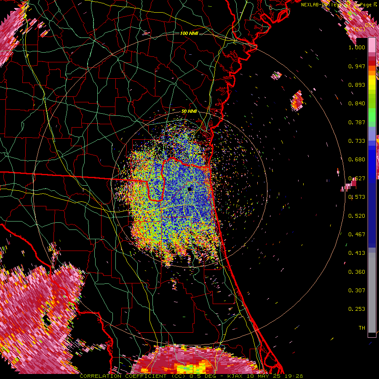Select the 0.307 value on the color scale

coord(357,290)
